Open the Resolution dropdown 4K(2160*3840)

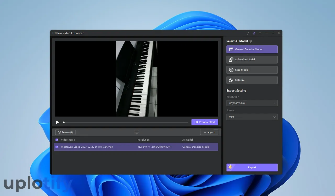tap(252, 103)
